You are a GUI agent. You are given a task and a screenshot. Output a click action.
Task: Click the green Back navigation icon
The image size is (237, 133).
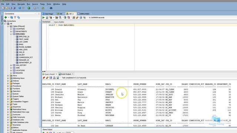point(29,8)
